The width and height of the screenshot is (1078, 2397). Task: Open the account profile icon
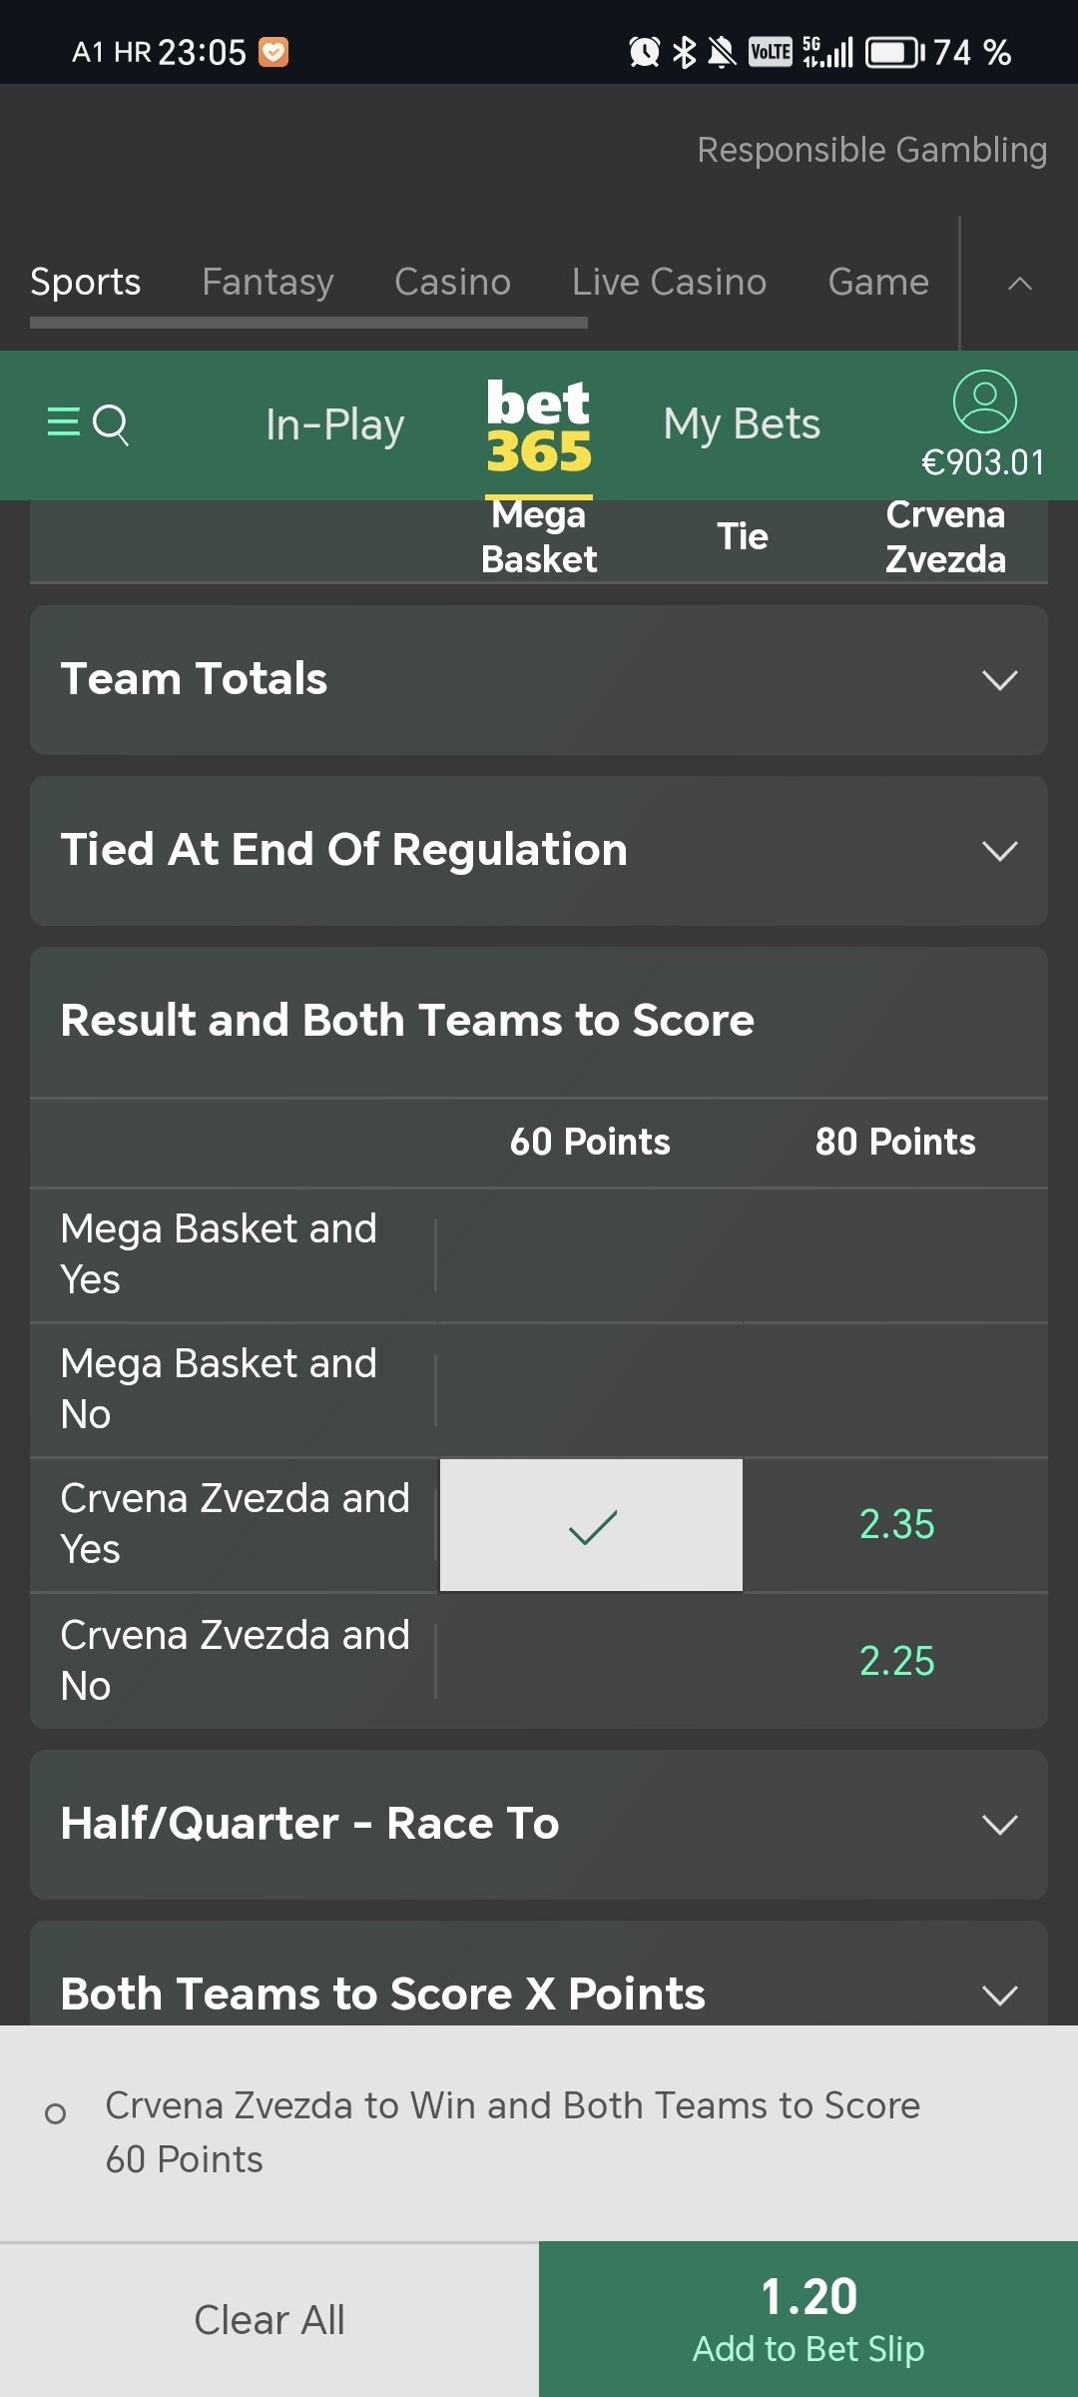pyautogui.click(x=984, y=402)
